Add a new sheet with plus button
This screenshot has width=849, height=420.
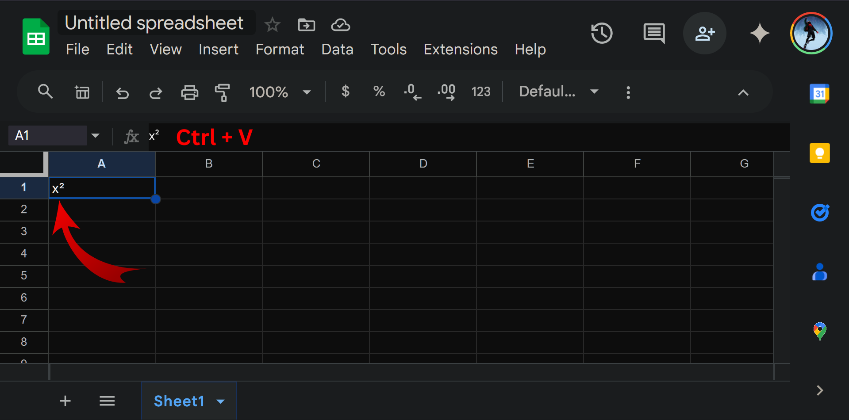click(65, 401)
